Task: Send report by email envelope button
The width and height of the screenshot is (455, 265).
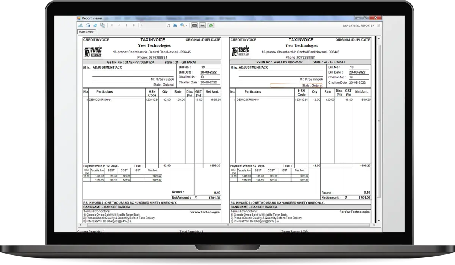Action: pos(194,25)
